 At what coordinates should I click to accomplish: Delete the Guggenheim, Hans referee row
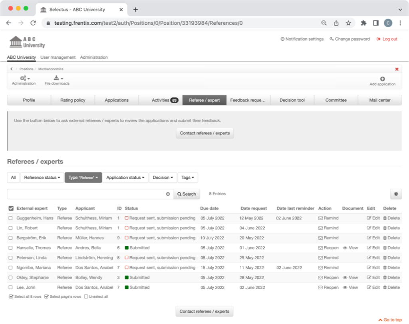pos(391,218)
